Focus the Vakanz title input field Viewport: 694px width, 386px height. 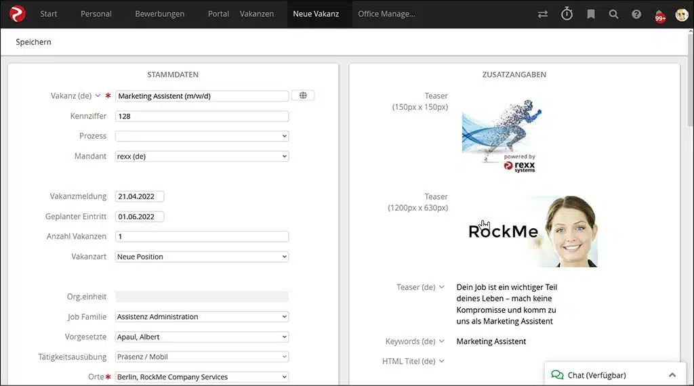click(x=202, y=96)
